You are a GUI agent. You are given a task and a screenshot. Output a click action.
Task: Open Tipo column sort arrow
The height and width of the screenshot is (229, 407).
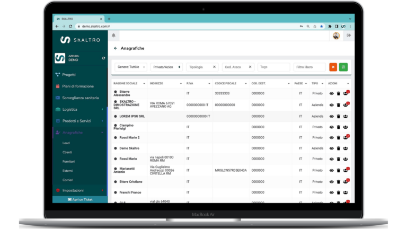322,84
